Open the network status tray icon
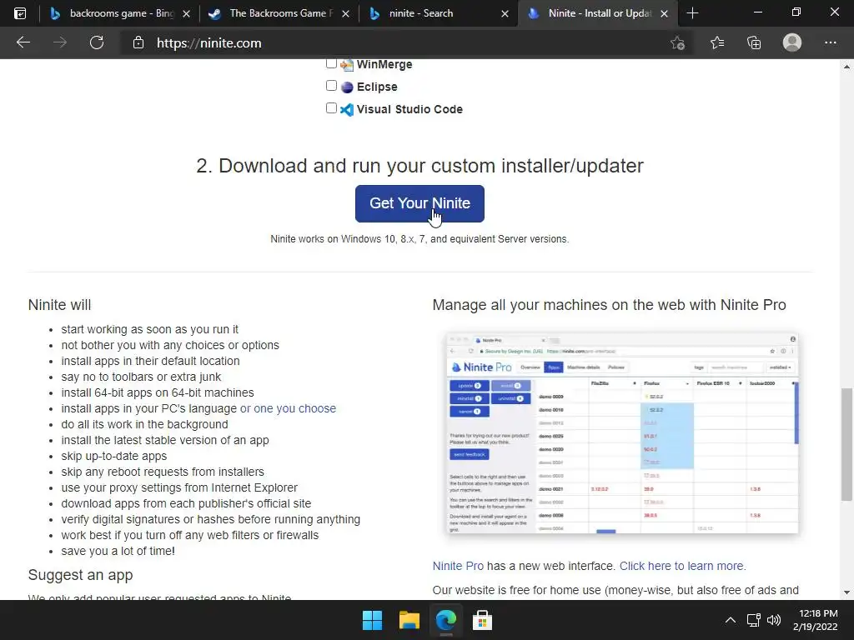The height and width of the screenshot is (640, 854). coord(753,620)
